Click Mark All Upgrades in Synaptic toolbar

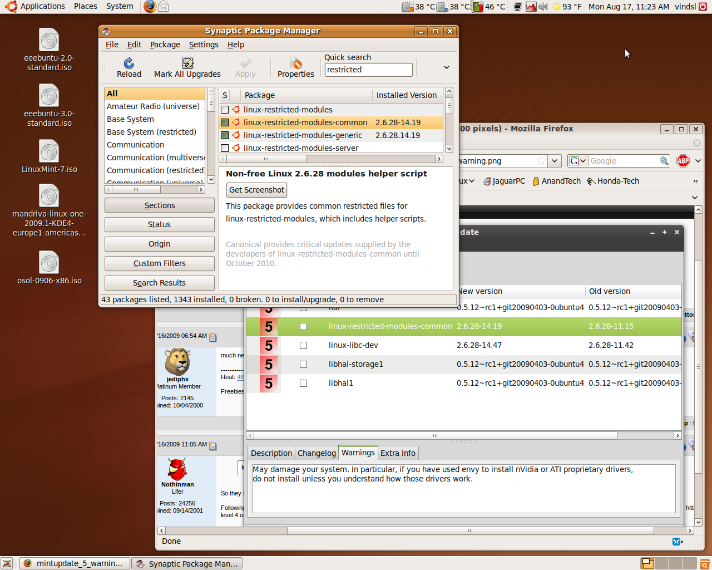pyautogui.click(x=187, y=68)
